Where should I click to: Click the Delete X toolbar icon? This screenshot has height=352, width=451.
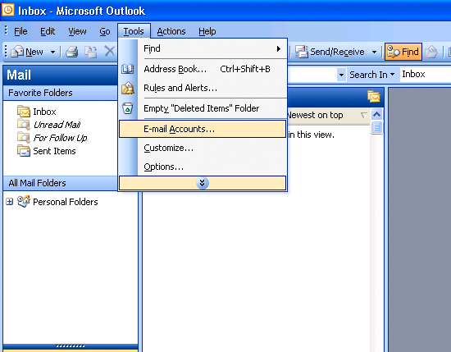tap(109, 52)
